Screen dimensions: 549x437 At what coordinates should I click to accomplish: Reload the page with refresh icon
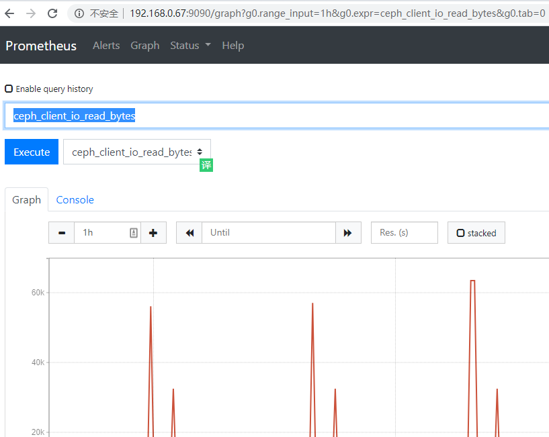tap(52, 13)
